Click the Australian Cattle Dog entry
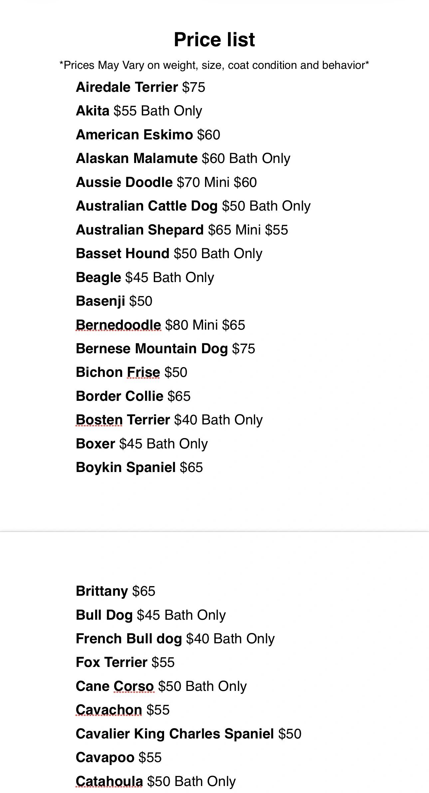The height and width of the screenshot is (793, 429). [193, 206]
